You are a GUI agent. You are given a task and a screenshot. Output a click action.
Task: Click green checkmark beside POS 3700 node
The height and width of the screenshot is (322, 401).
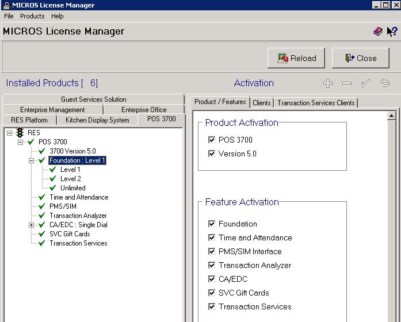coord(31,142)
